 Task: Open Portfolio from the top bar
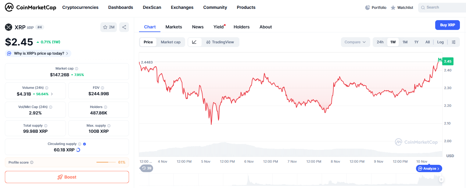376,8
